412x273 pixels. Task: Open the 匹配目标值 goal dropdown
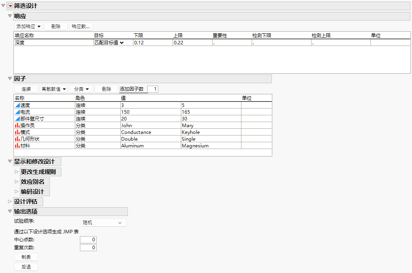(109, 43)
